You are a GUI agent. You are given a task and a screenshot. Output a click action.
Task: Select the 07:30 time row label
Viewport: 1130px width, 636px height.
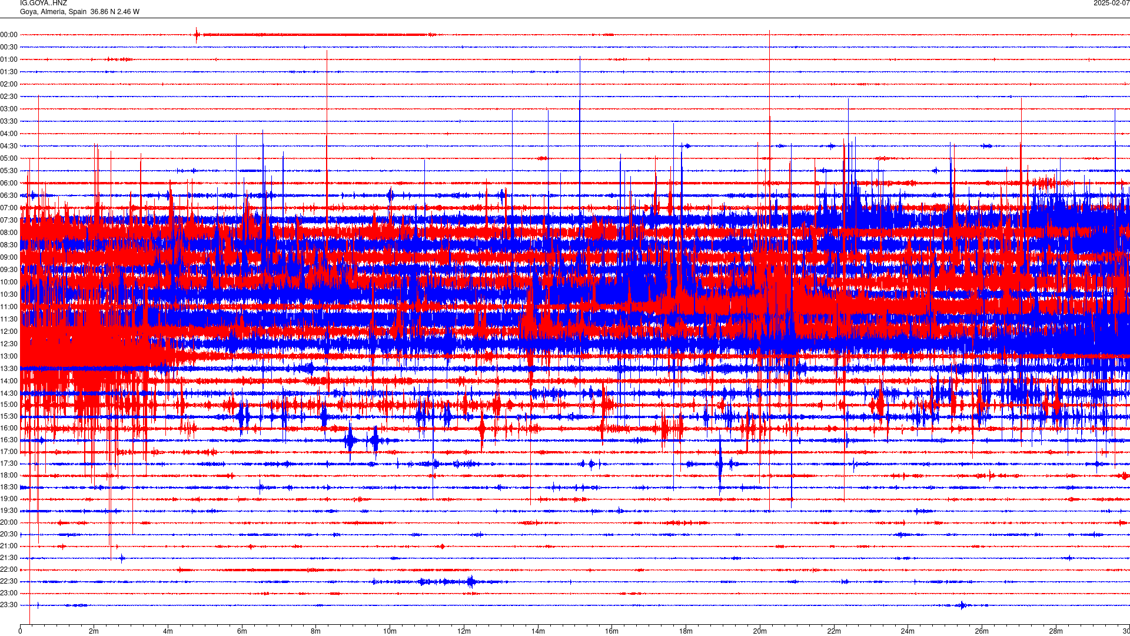(9, 220)
